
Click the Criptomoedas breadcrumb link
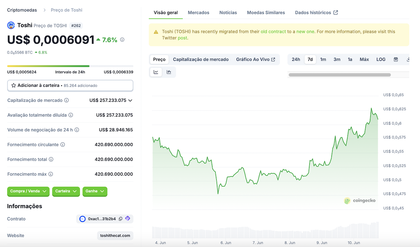pos(22,10)
